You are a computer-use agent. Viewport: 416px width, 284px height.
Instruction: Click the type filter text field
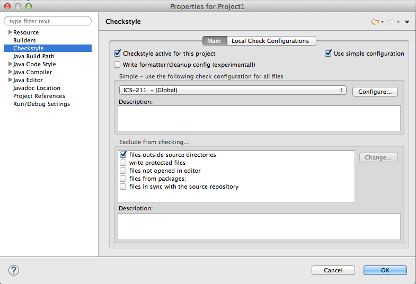point(48,21)
